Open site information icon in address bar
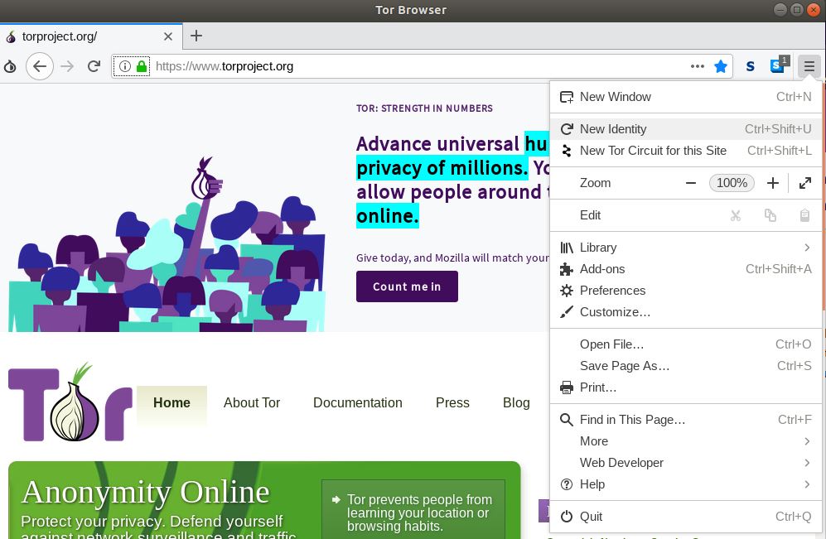The width and height of the screenshot is (826, 539). [x=125, y=66]
